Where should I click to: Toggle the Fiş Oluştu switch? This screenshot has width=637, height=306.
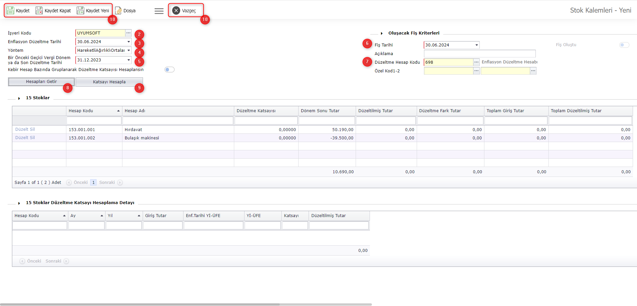(x=624, y=45)
